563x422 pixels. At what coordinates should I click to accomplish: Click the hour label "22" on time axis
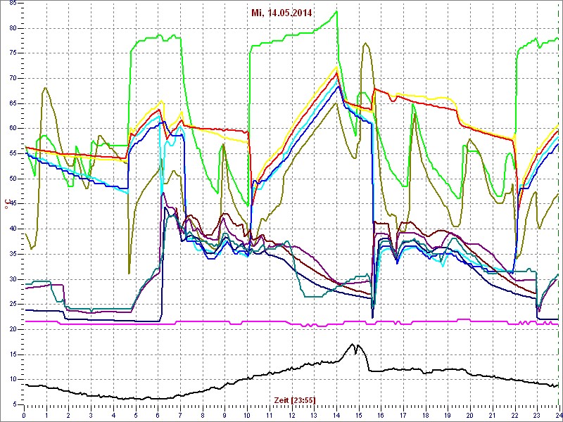tap(515, 416)
